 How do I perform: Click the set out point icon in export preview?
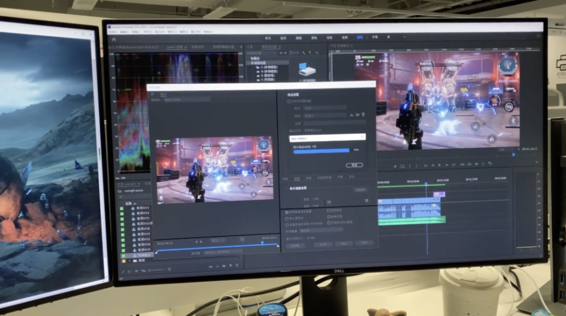(201, 241)
